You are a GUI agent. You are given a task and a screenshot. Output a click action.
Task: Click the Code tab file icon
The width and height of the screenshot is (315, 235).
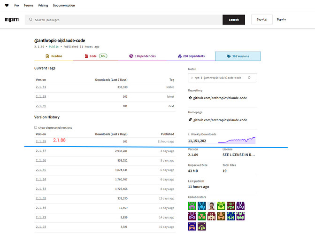pyautogui.click(x=86, y=56)
